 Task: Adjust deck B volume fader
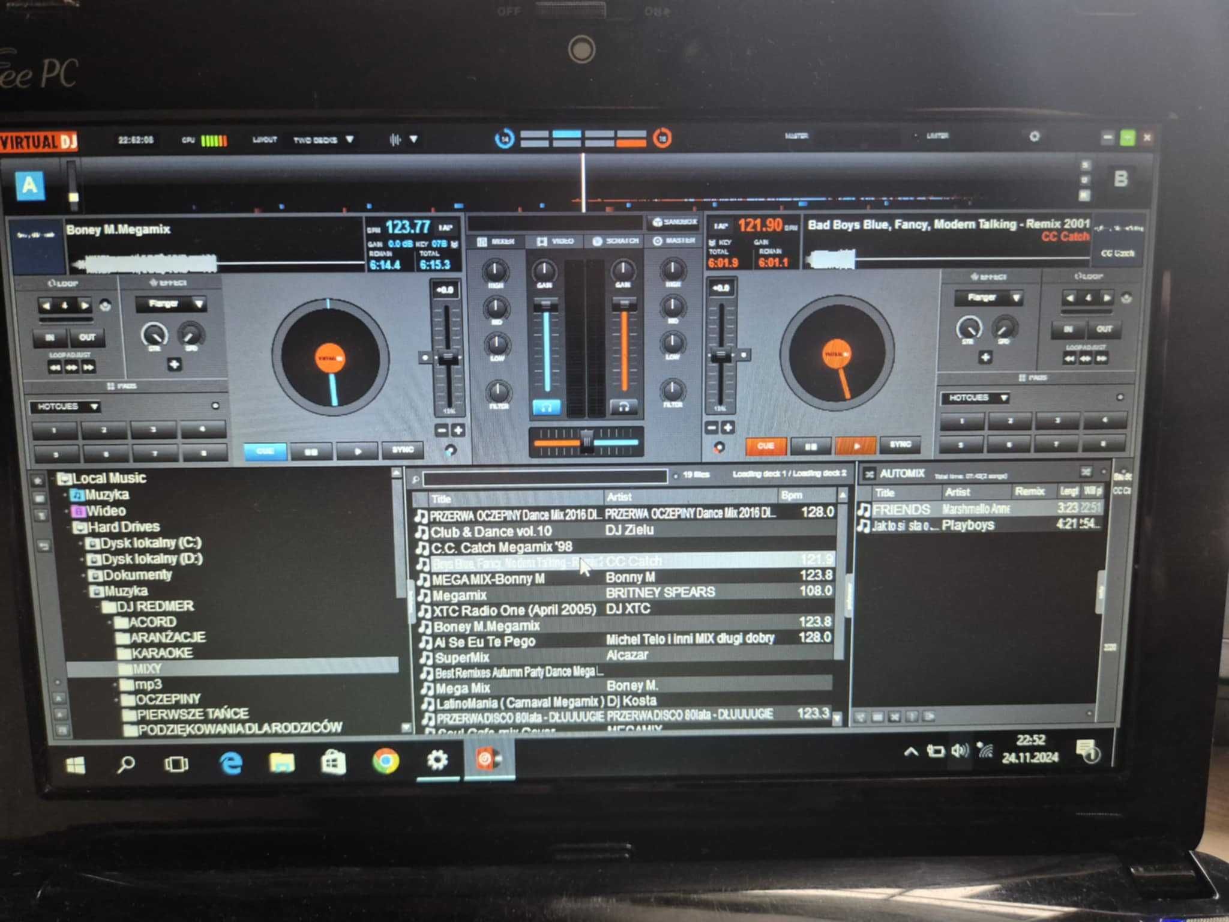click(624, 304)
